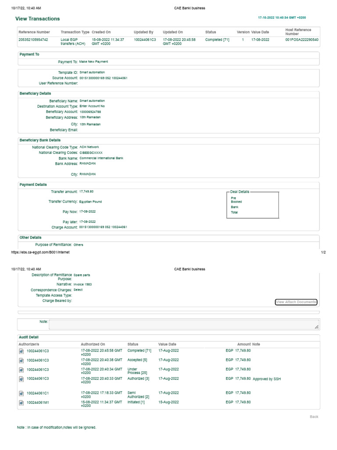Viewport: 337px width, 450px height.
Task: Click into the Note text area
Action: (x=184, y=325)
